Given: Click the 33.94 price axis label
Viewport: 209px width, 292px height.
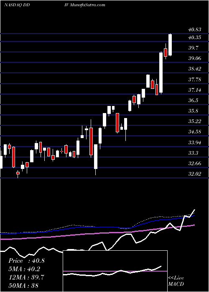Looking at the screenshot, I should [194, 143].
